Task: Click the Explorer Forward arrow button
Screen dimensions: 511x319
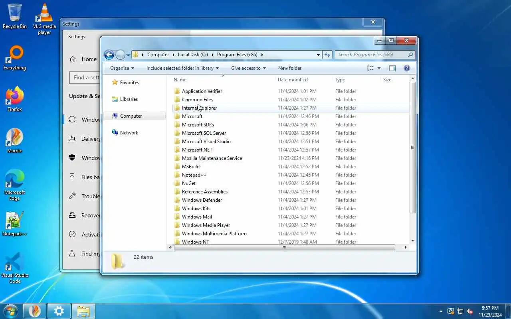Action: pyautogui.click(x=120, y=55)
